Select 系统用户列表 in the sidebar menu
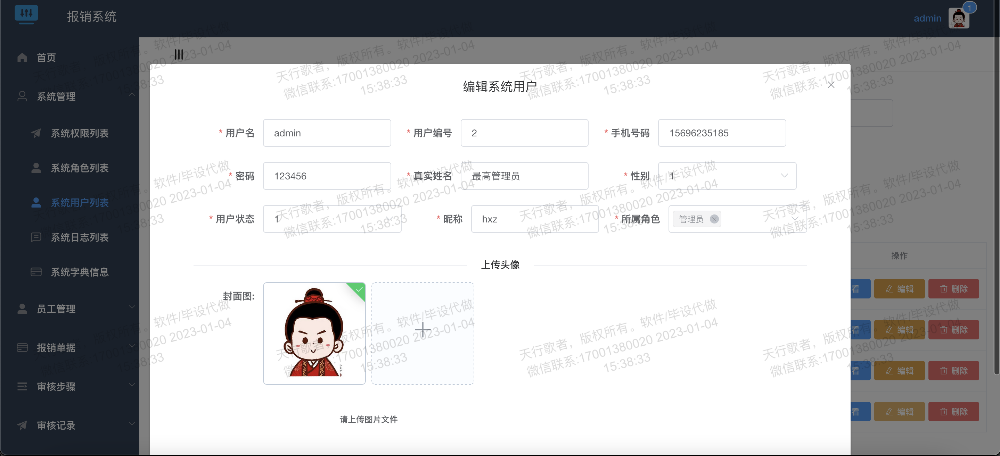 click(80, 202)
